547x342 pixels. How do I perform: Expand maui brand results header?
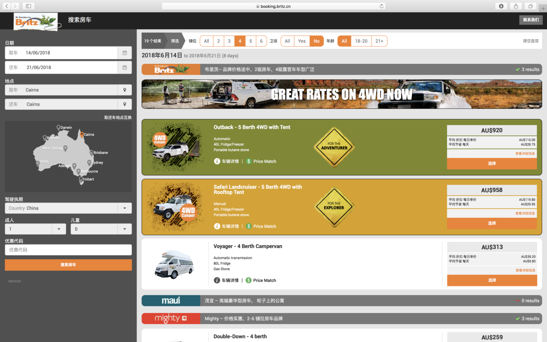click(341, 301)
